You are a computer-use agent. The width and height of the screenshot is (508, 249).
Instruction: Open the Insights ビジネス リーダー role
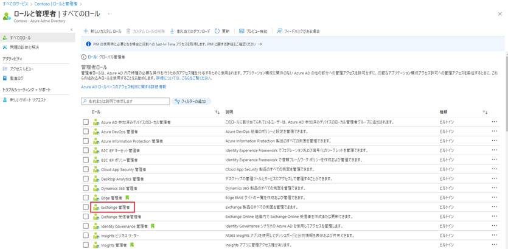point(120,235)
